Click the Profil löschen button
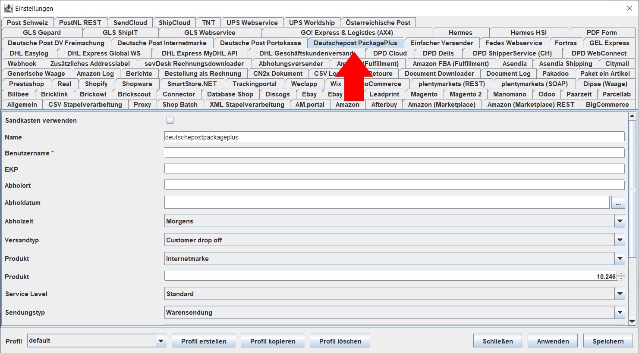 pyautogui.click(x=340, y=341)
